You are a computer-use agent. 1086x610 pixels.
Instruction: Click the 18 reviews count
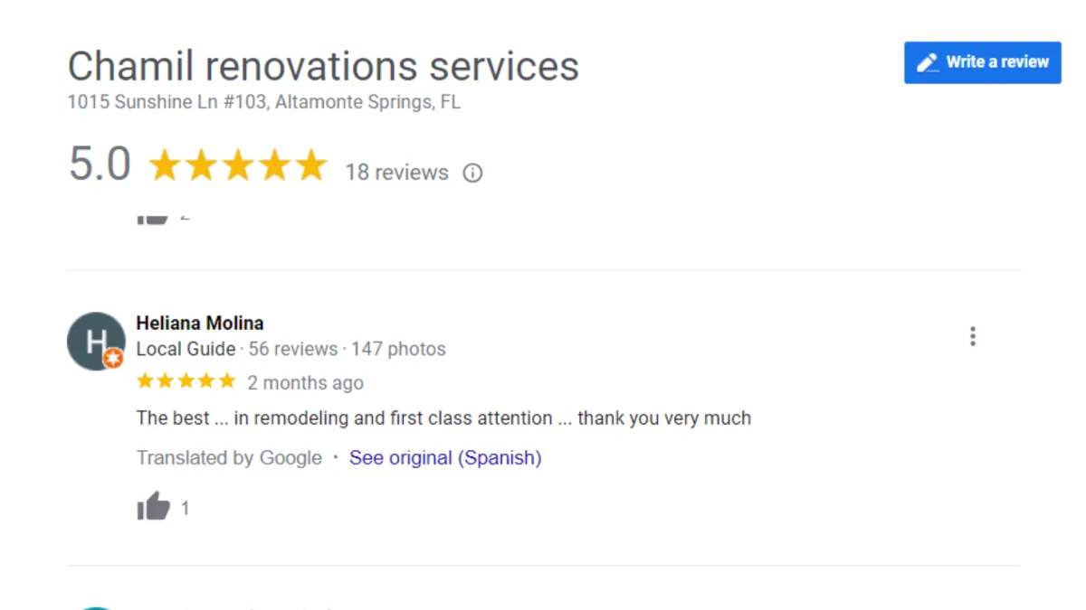pyautogui.click(x=396, y=173)
